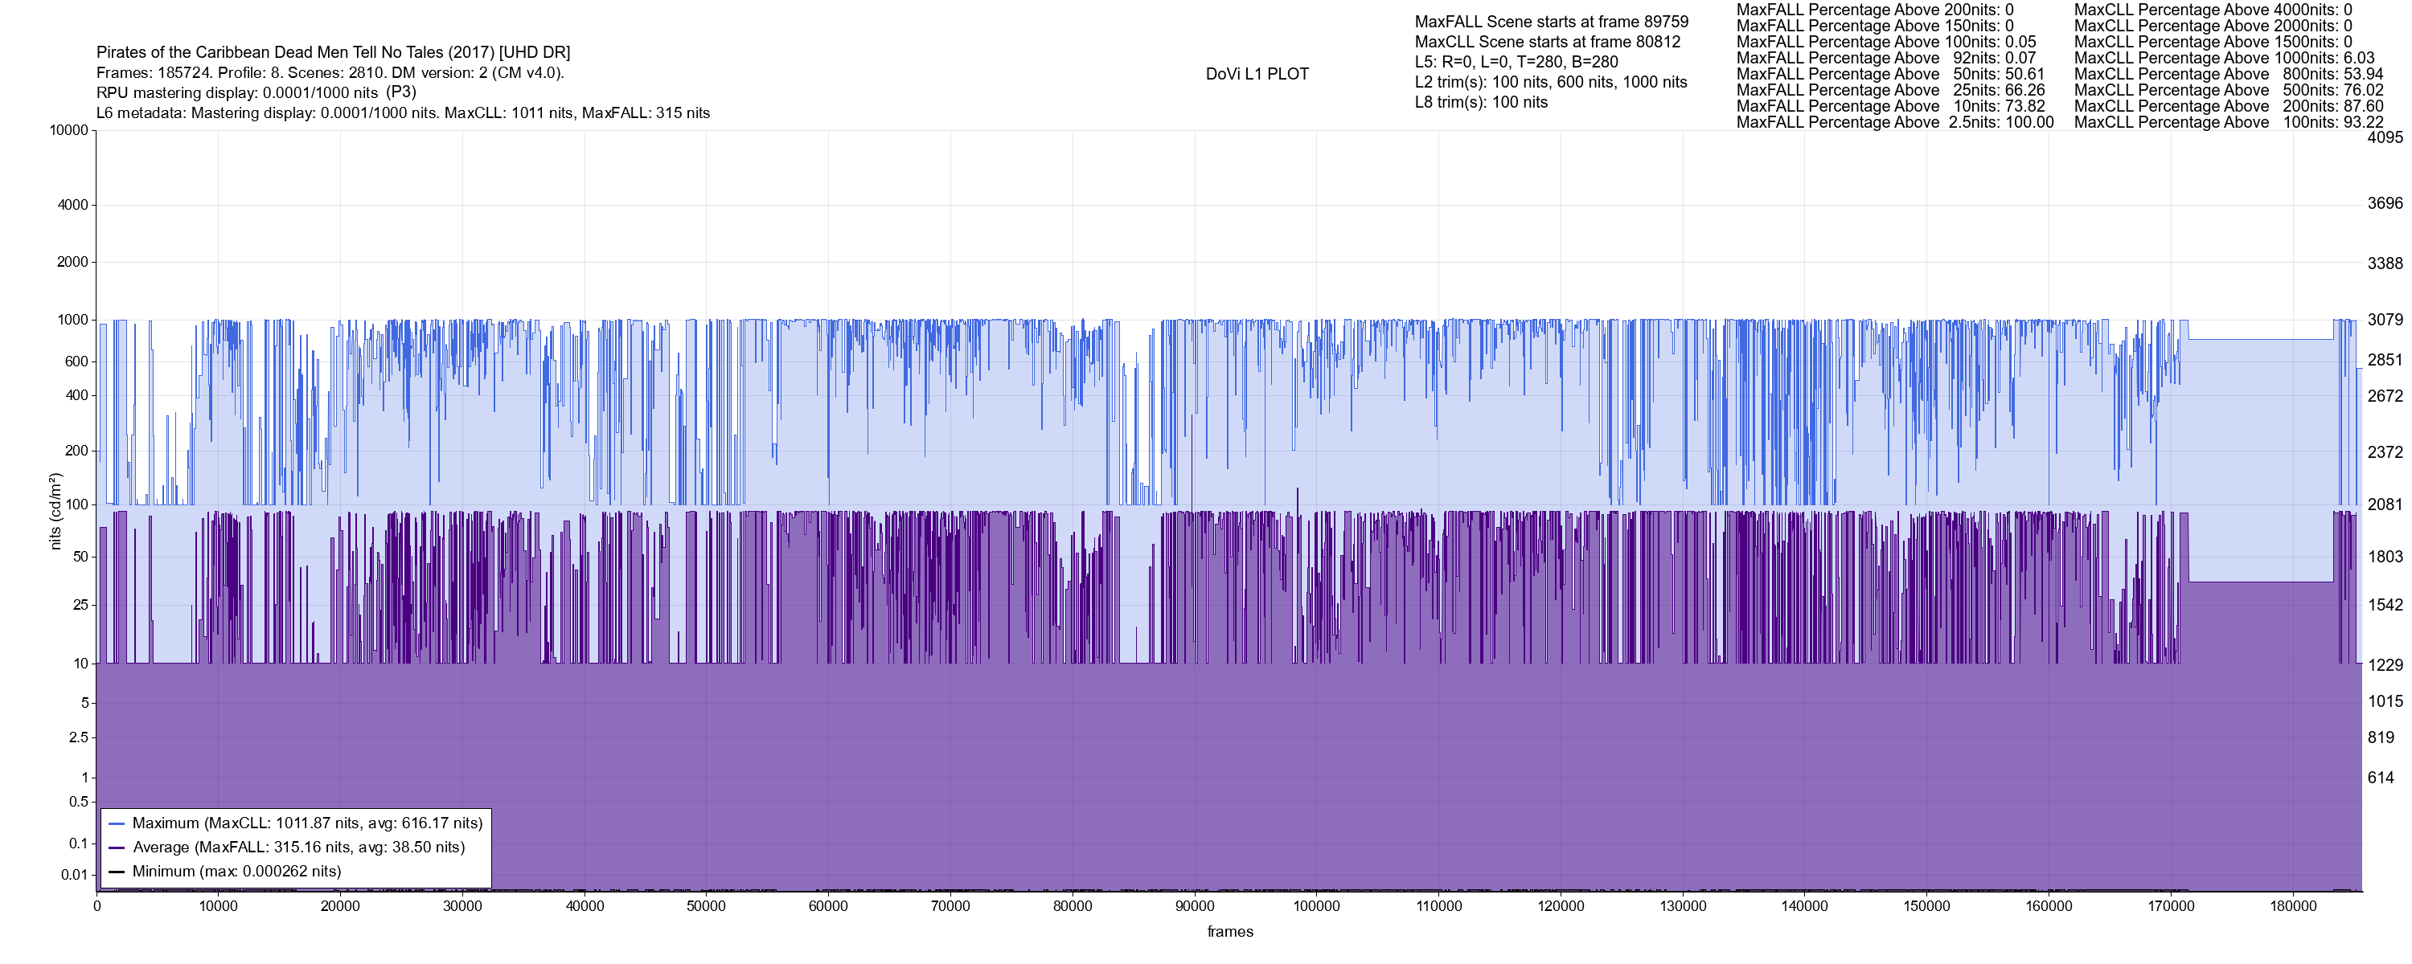The width and height of the screenshot is (2412, 964).
Task: Click the MaxFALL Percentage Above 50nits line
Action: point(1890,74)
